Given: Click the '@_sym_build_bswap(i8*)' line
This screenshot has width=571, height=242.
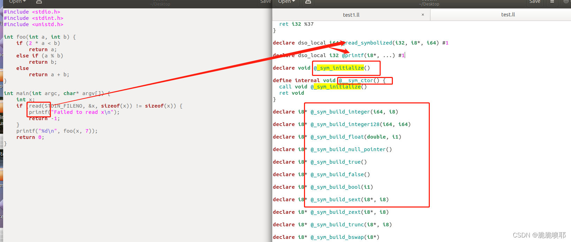Looking at the screenshot, I should [x=326, y=237].
